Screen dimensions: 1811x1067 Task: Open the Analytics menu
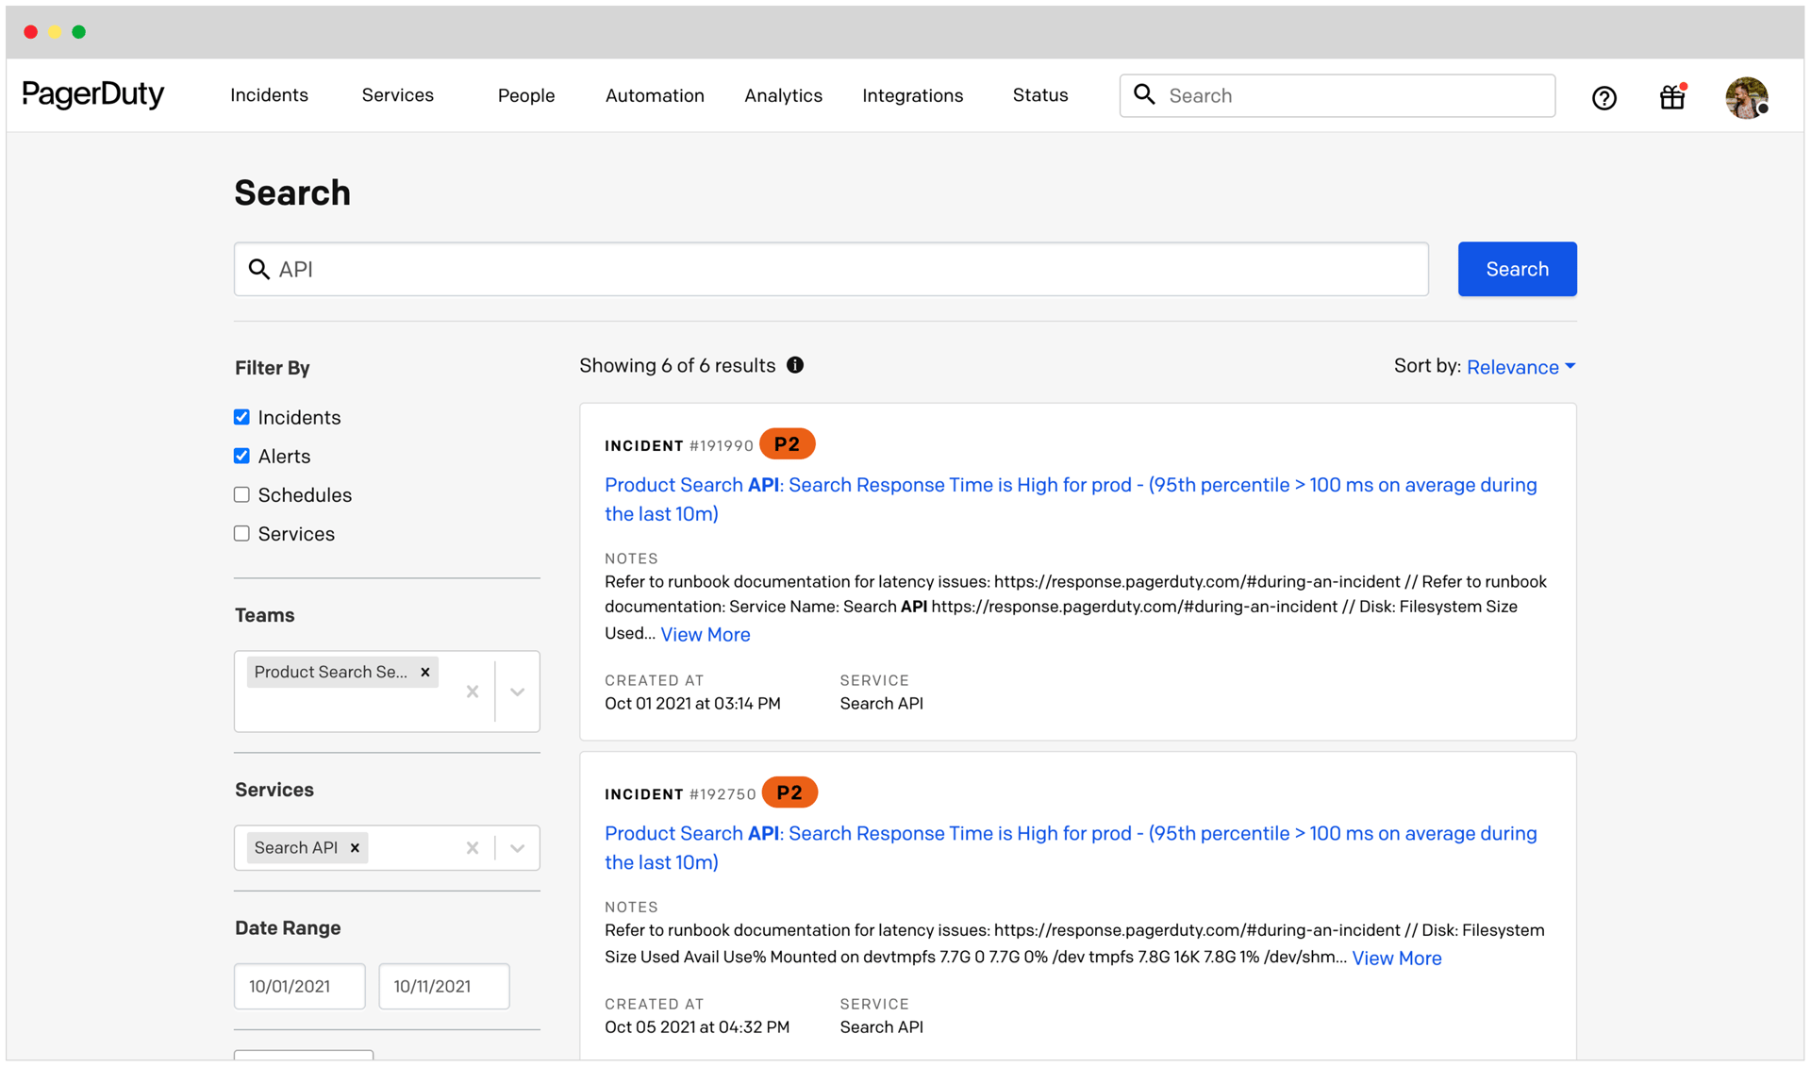coord(783,95)
